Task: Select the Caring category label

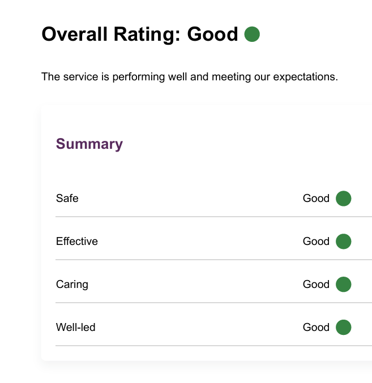Action: 72,285
